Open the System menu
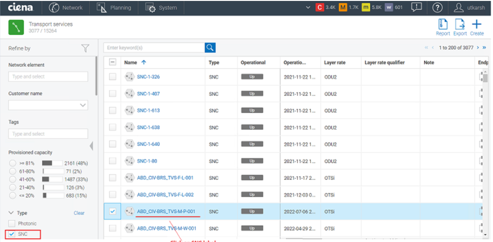Viewport: 493px width, 242px height. [x=161, y=7]
